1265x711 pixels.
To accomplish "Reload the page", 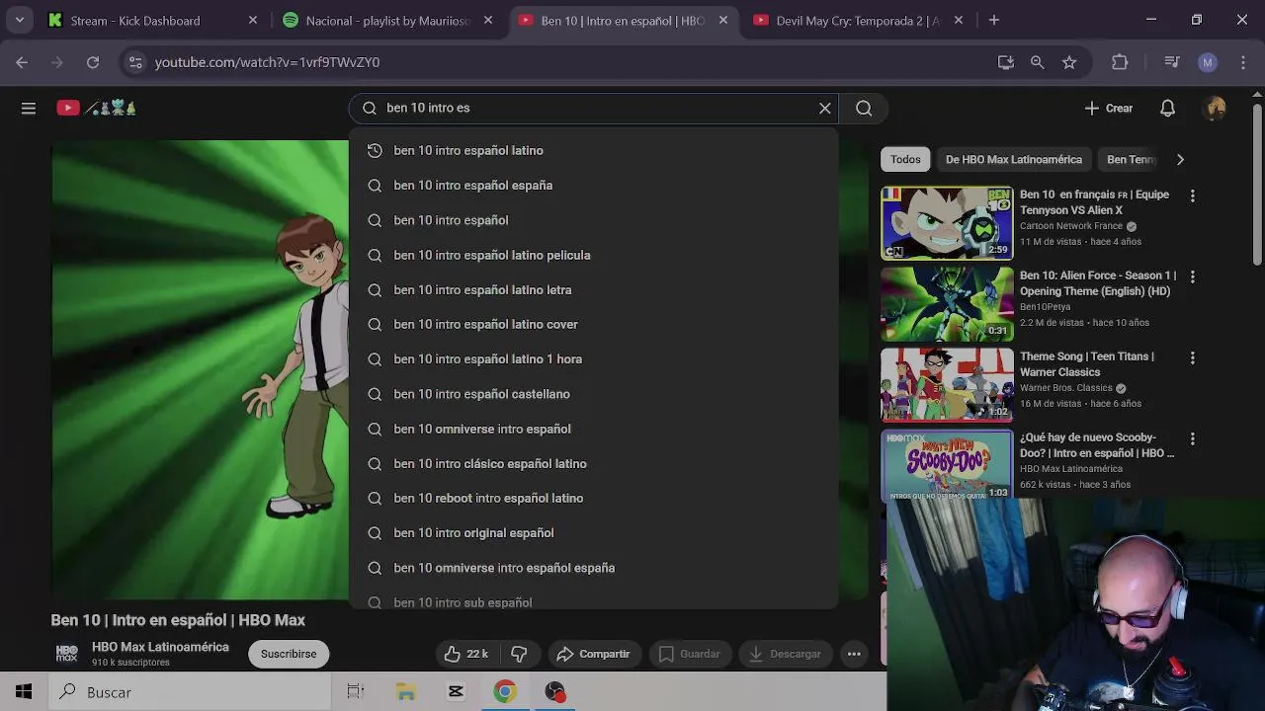I will [x=93, y=62].
